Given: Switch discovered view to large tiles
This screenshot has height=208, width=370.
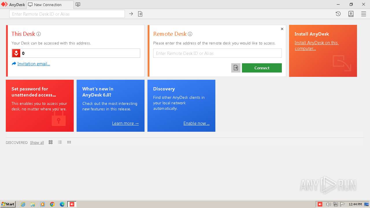Looking at the screenshot, I should click(x=51, y=142).
